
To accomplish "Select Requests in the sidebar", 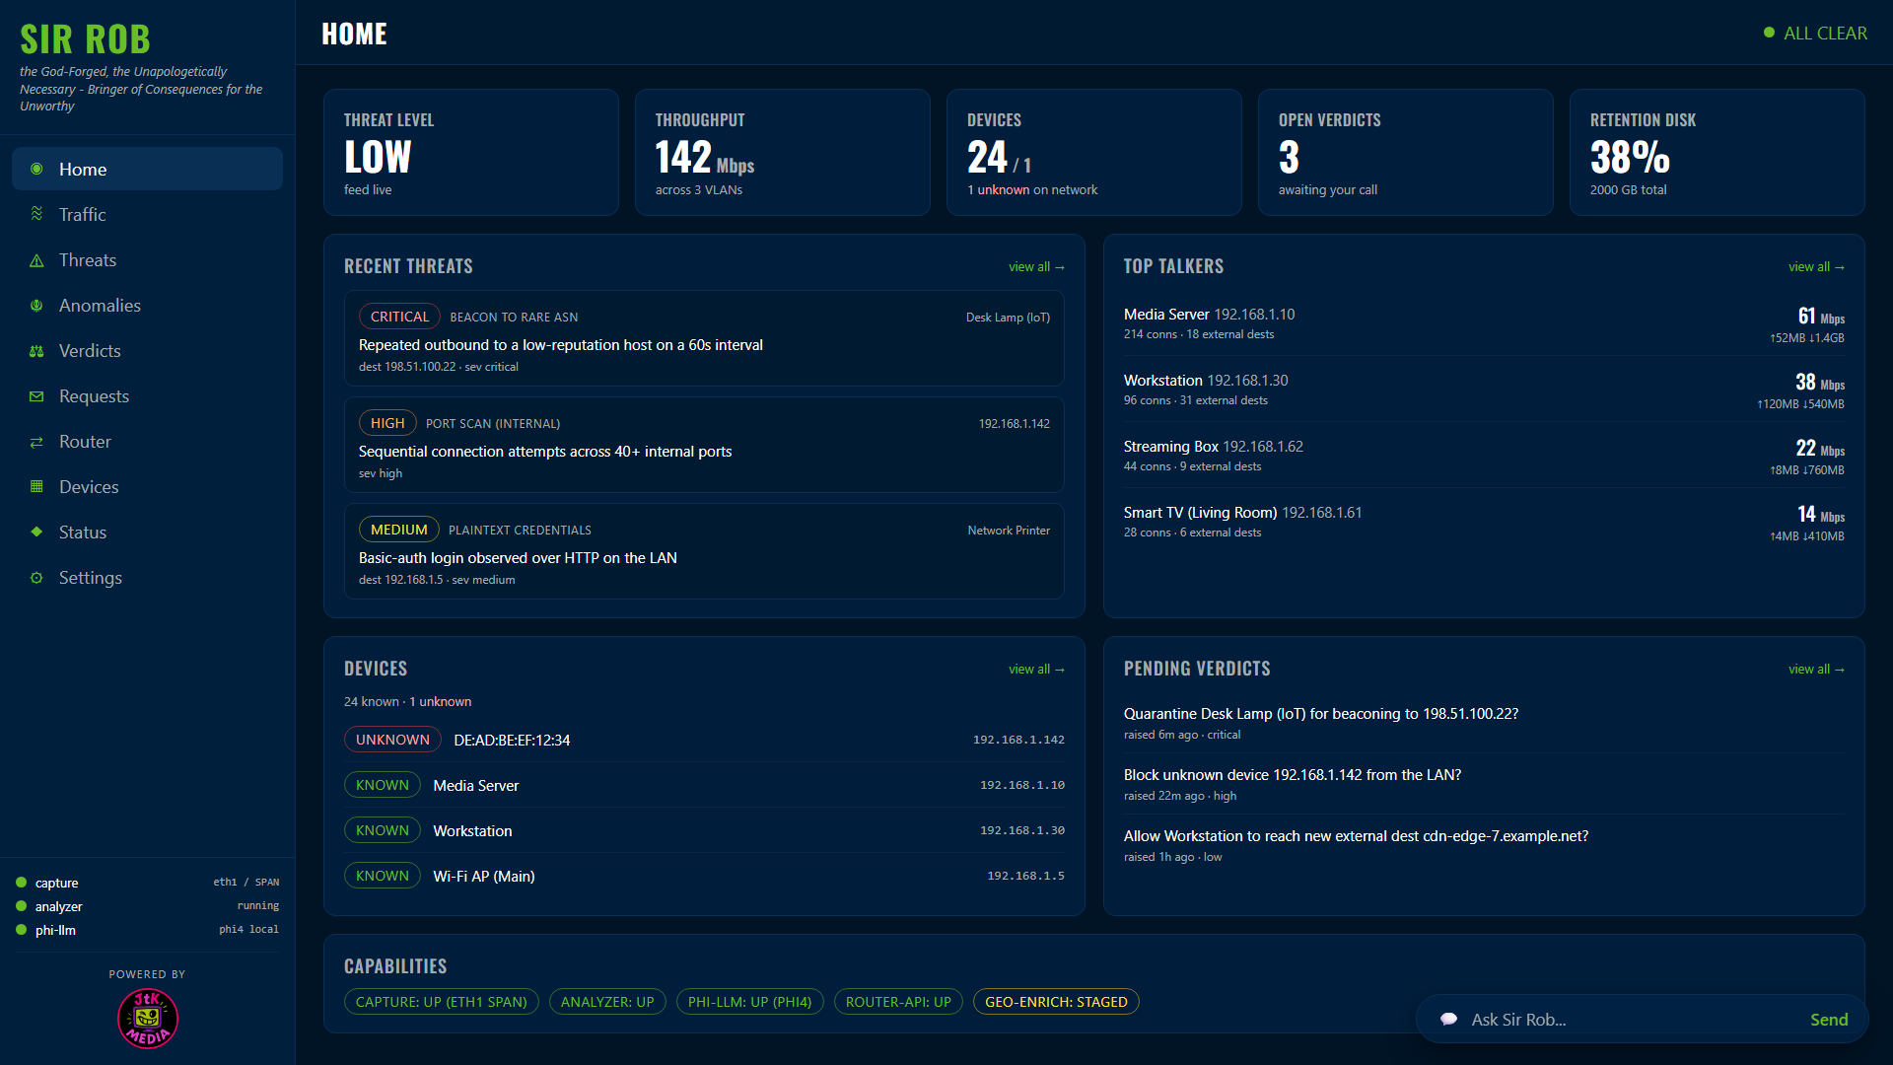I will [147, 395].
